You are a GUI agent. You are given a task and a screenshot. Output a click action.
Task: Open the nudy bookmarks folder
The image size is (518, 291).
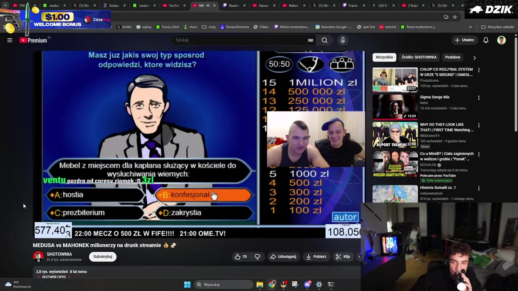[x=209, y=27]
